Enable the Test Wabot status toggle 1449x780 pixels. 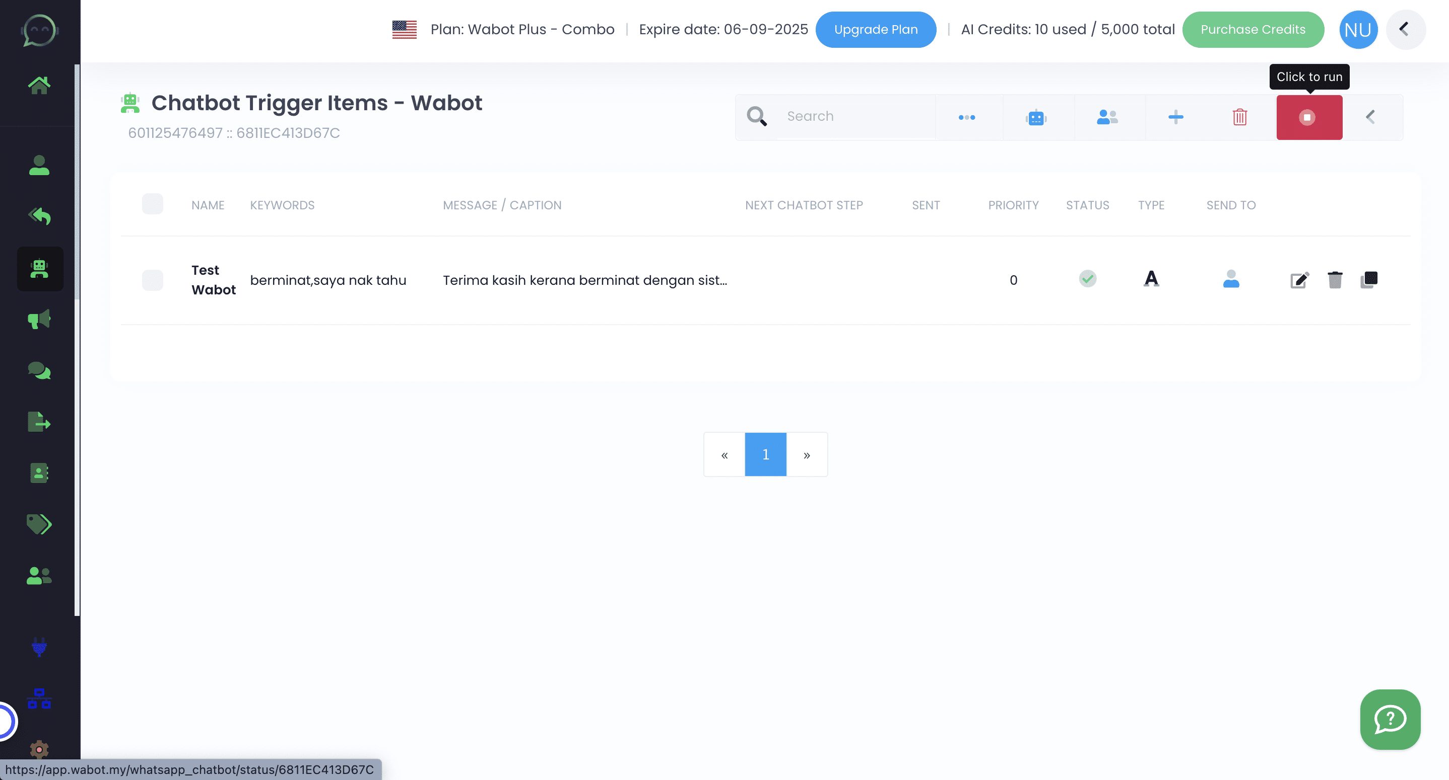pos(1087,279)
